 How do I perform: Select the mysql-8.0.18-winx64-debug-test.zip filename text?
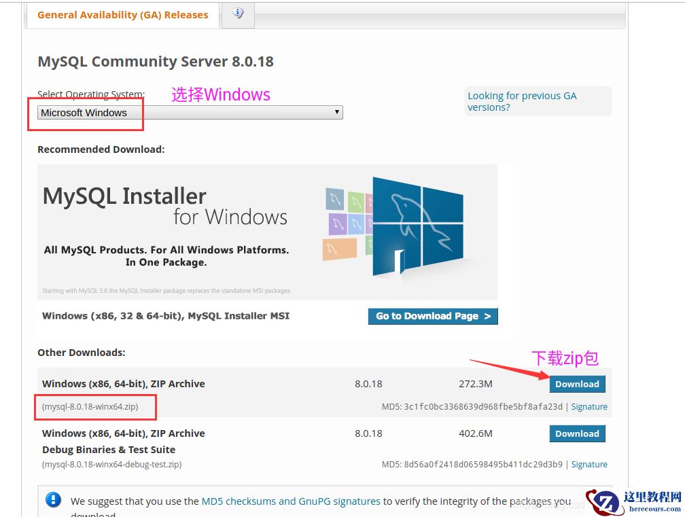point(112,464)
